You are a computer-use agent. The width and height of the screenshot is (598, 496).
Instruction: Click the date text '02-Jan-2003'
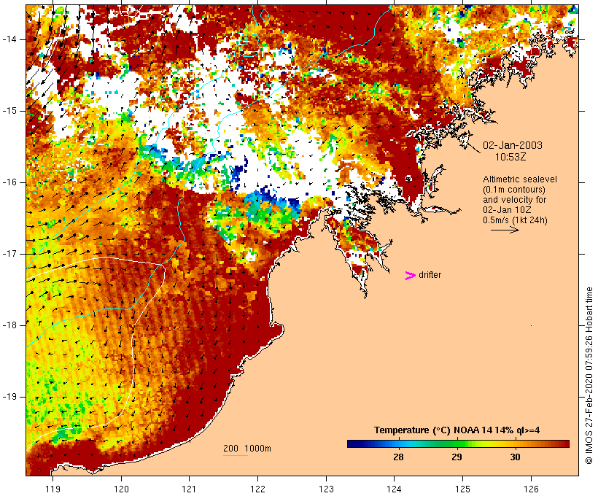coord(513,145)
